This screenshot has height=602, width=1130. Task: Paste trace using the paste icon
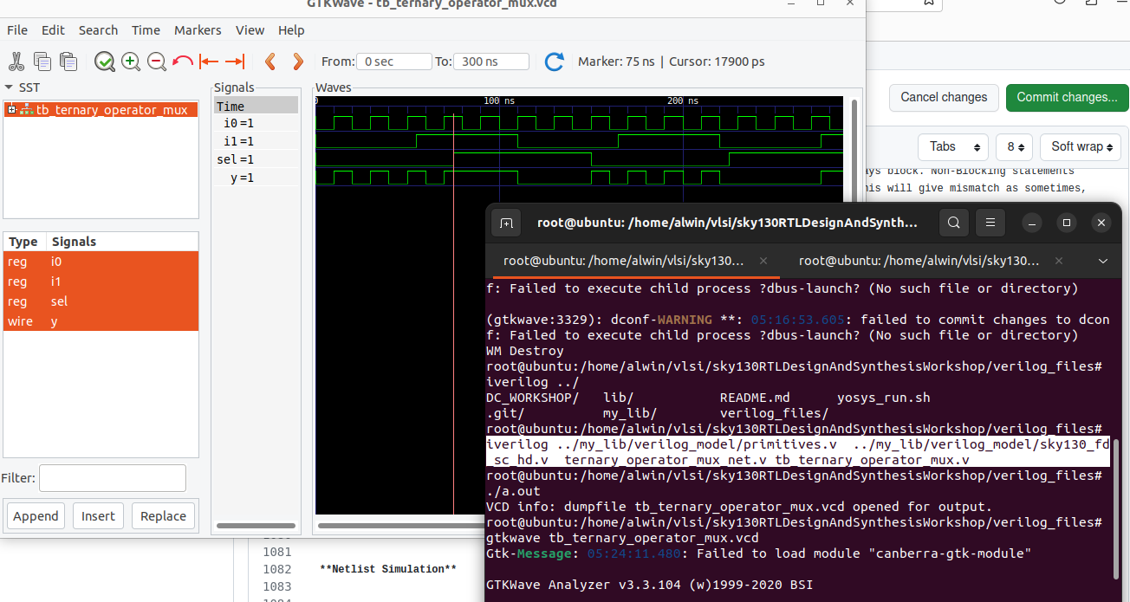click(68, 61)
